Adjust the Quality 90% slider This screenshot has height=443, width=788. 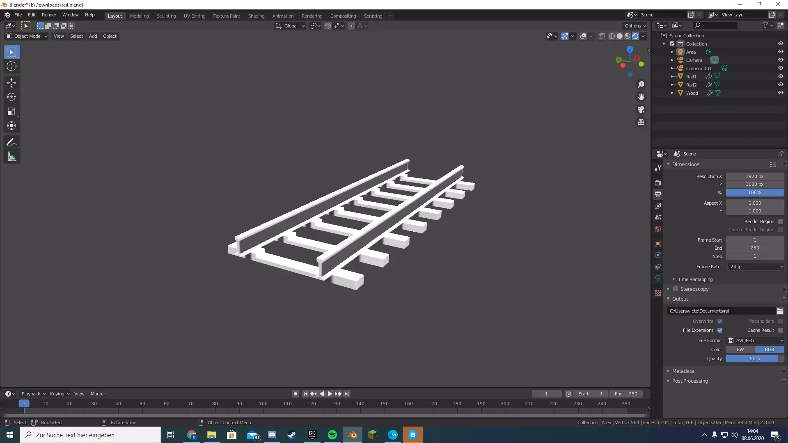pos(754,359)
